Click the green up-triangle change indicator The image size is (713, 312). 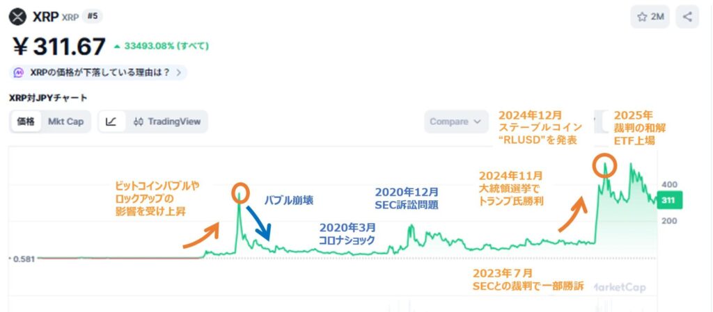[x=118, y=47]
